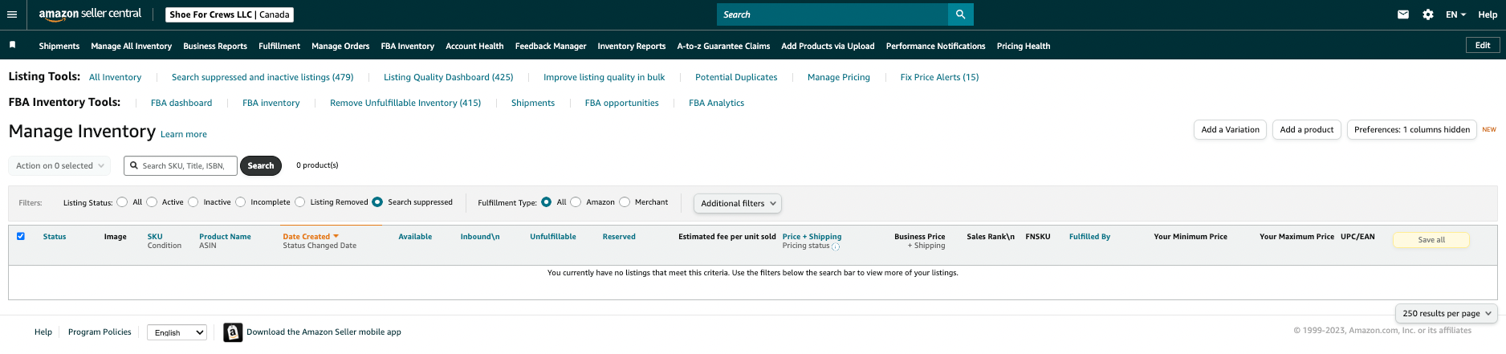
Task: Open the 250 results per page dropdown
Action: coord(1447,314)
